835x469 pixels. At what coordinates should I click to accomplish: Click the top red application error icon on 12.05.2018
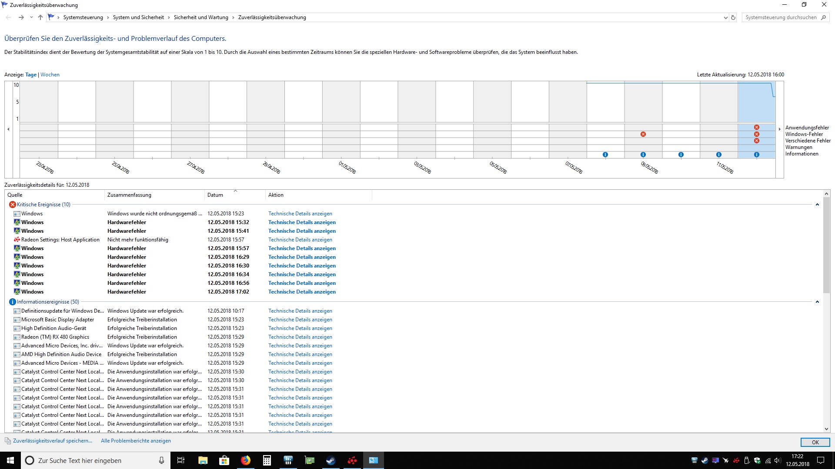tap(757, 127)
